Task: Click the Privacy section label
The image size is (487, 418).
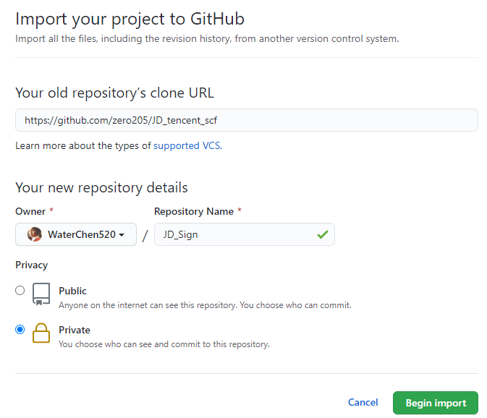Action: [31, 265]
